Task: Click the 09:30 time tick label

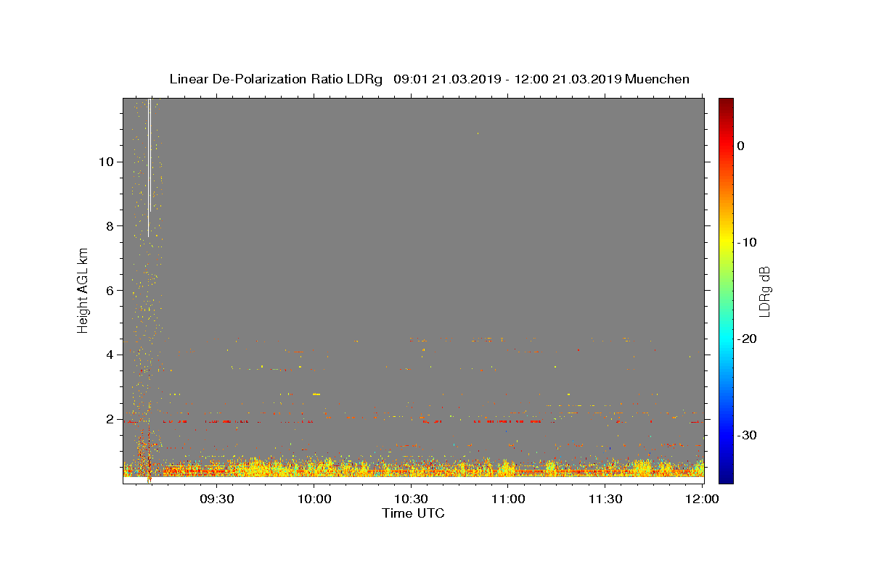Action: tap(217, 500)
